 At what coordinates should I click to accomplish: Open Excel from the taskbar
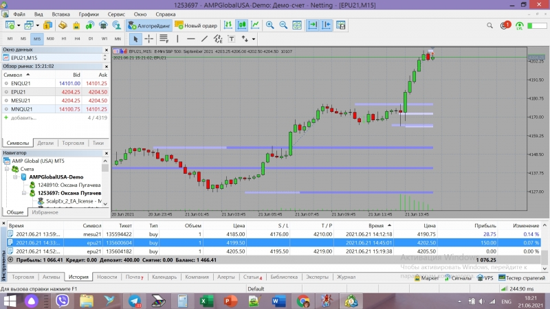pos(207,301)
